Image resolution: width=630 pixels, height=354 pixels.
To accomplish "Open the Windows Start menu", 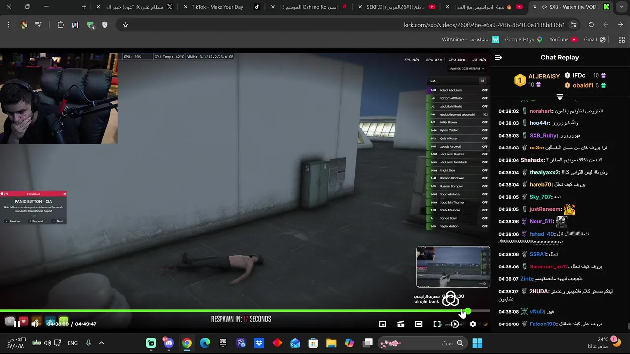I will click(x=477, y=343).
